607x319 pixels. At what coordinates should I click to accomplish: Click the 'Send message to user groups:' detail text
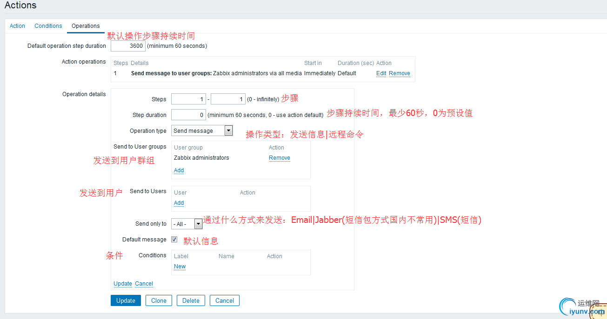click(x=171, y=73)
